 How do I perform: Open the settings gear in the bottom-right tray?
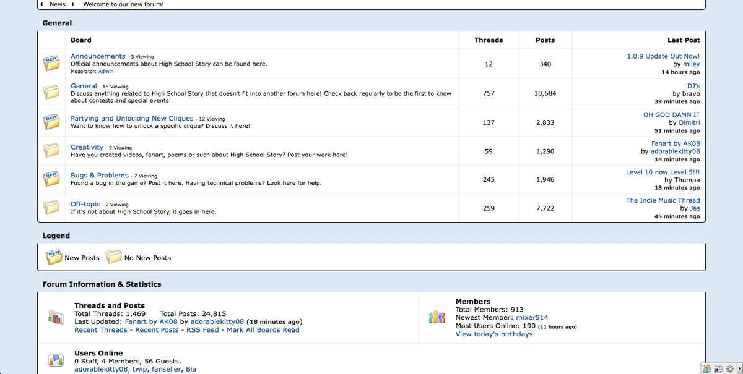coord(729,368)
